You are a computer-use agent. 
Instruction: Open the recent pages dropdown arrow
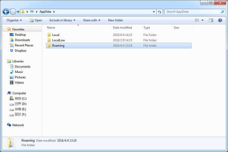pyautogui.click(x=18, y=12)
